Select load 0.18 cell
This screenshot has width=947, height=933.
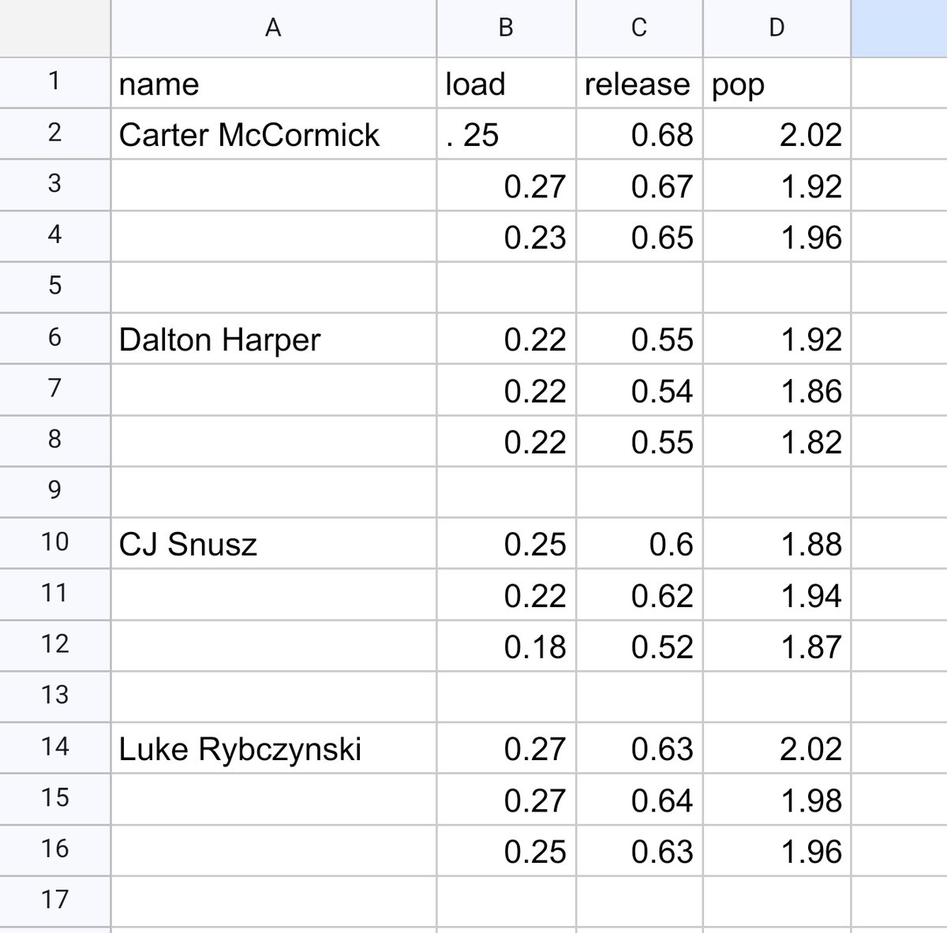tap(506, 645)
